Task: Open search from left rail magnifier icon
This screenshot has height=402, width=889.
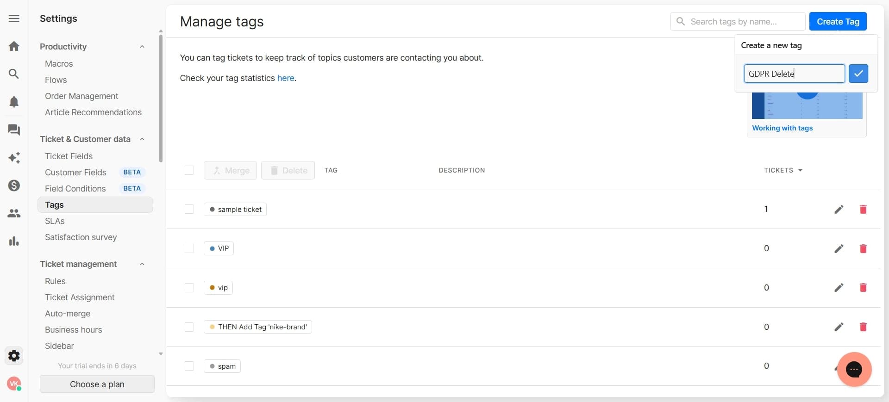Action: (14, 74)
